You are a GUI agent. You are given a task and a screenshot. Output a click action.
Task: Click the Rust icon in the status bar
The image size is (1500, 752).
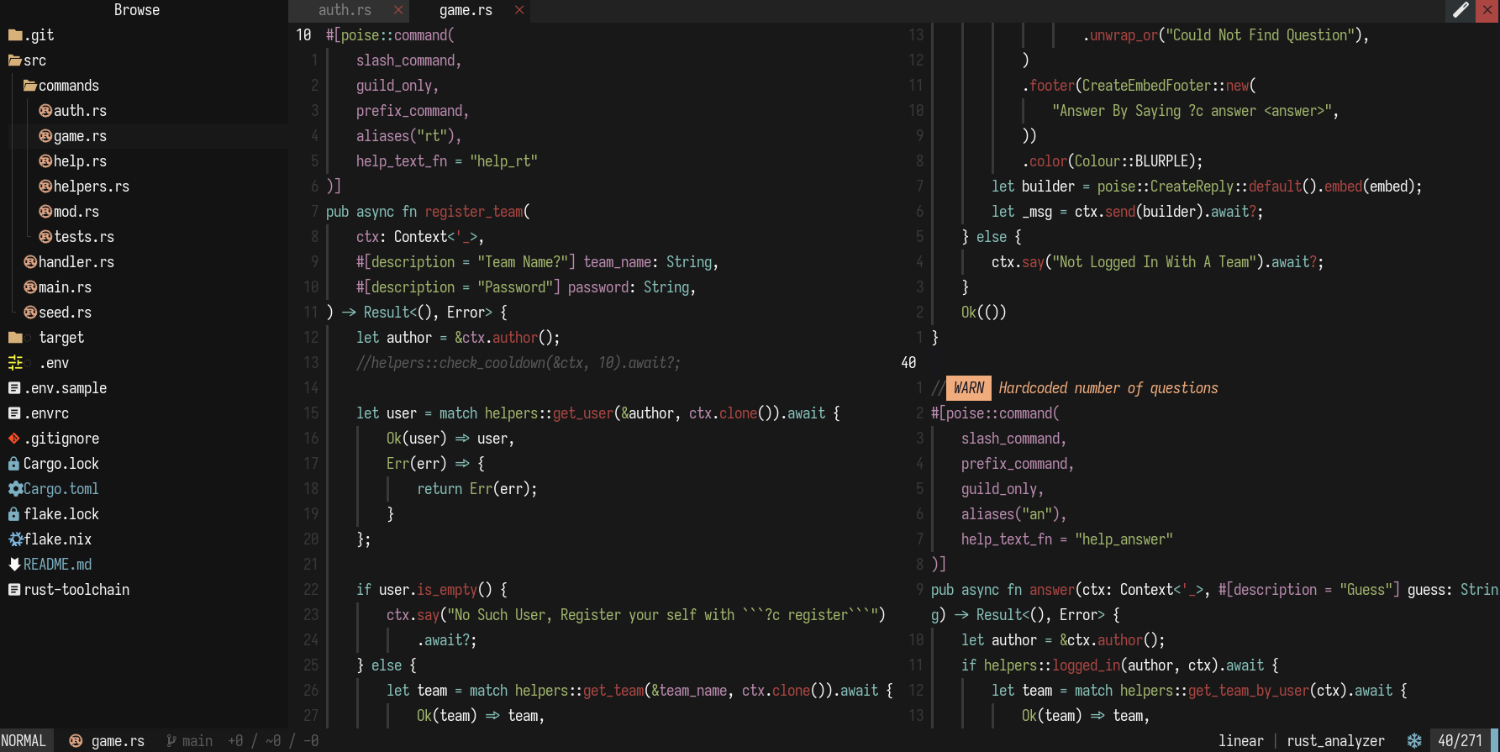(x=76, y=741)
